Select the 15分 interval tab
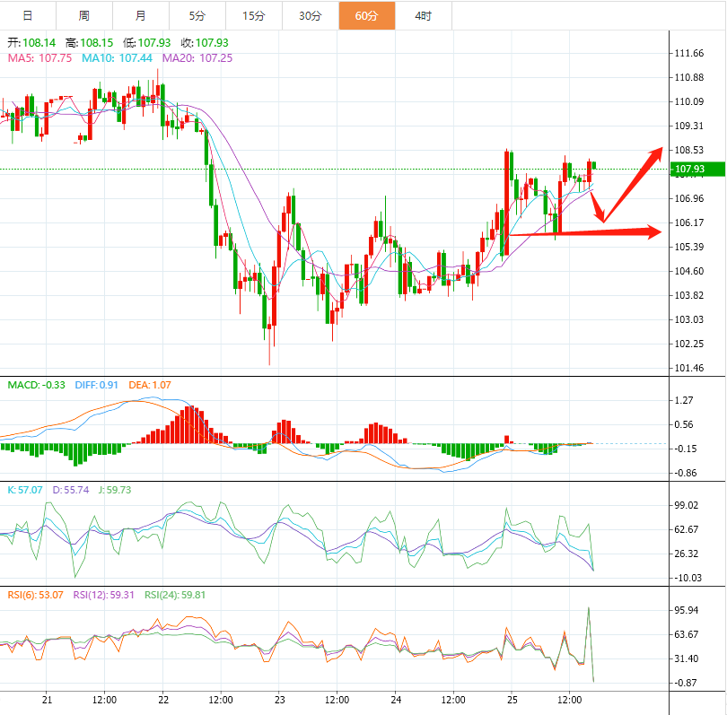This screenshot has width=727, height=715. (254, 16)
